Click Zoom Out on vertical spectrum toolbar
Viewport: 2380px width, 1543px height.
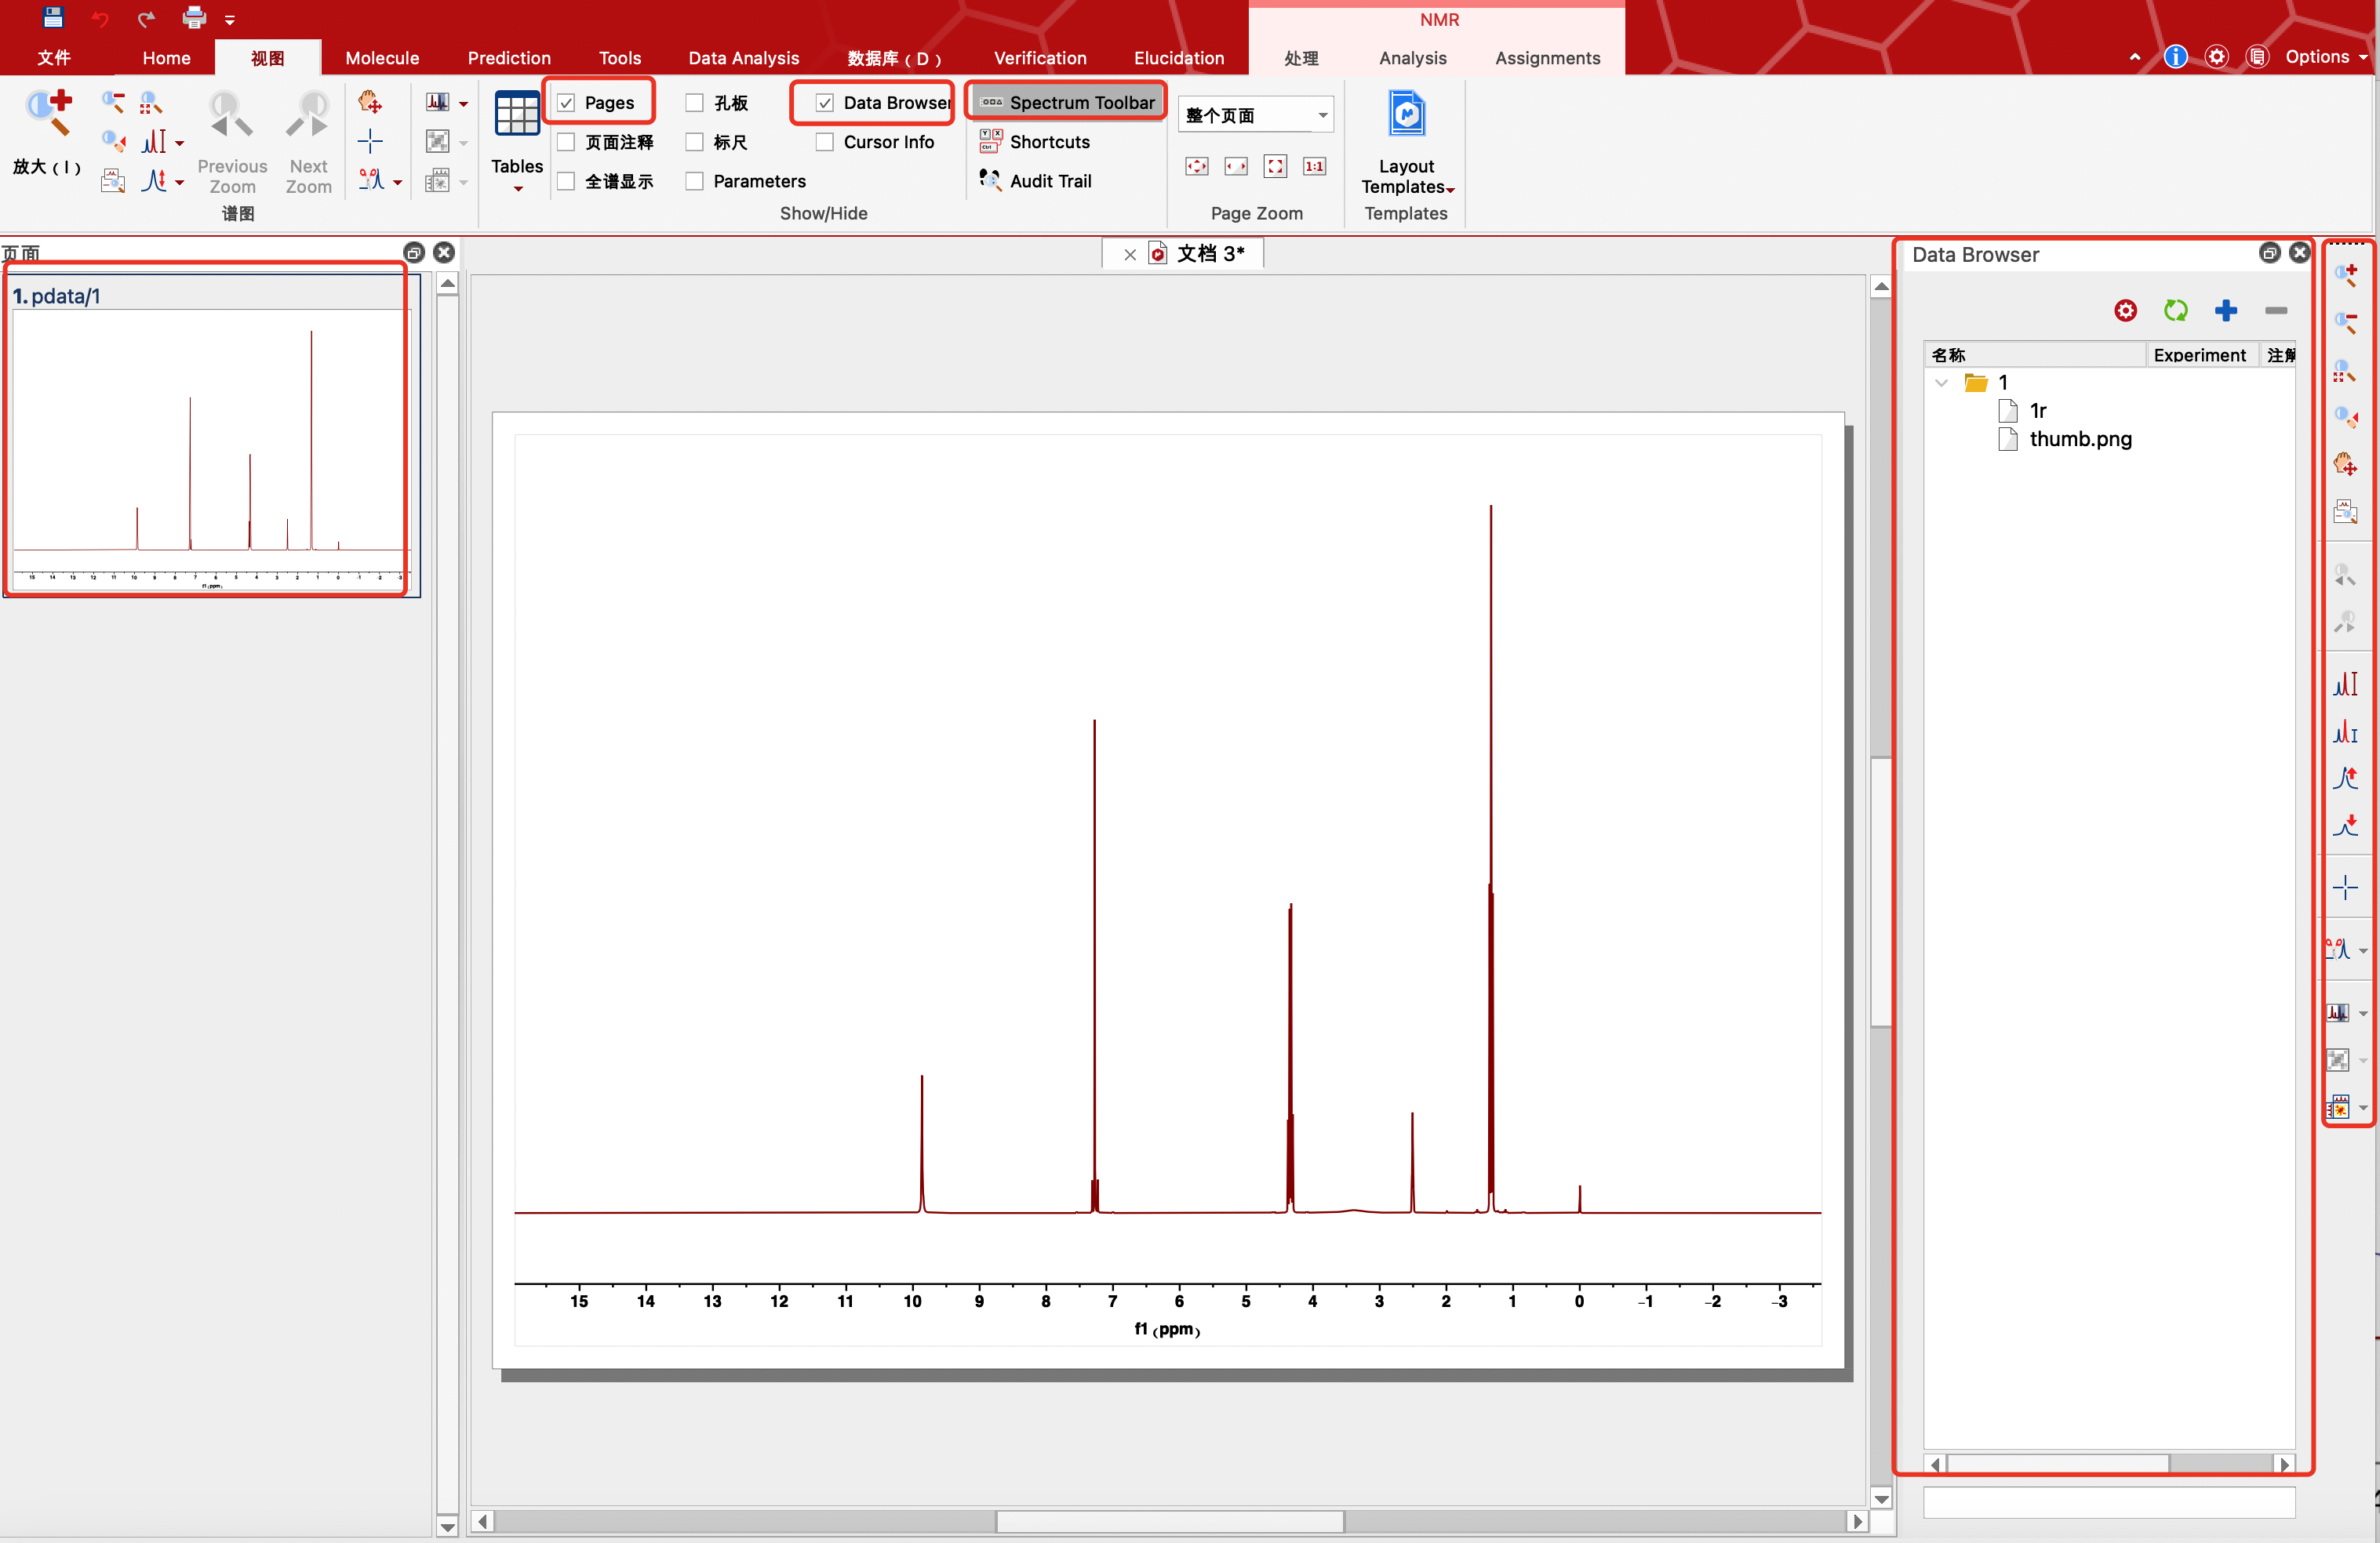point(2346,321)
